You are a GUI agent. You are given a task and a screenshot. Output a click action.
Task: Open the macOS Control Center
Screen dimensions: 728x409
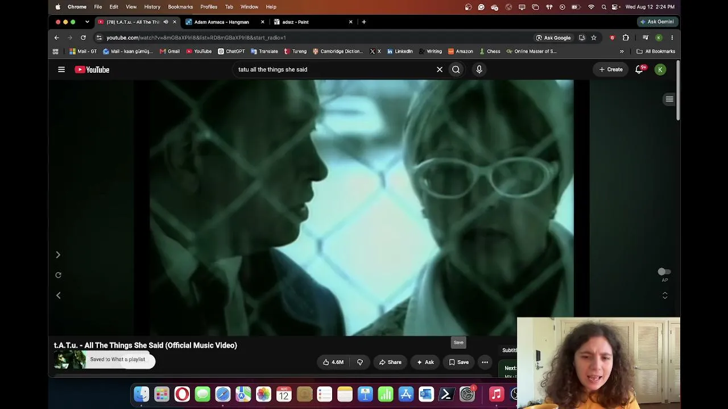pyautogui.click(x=615, y=7)
